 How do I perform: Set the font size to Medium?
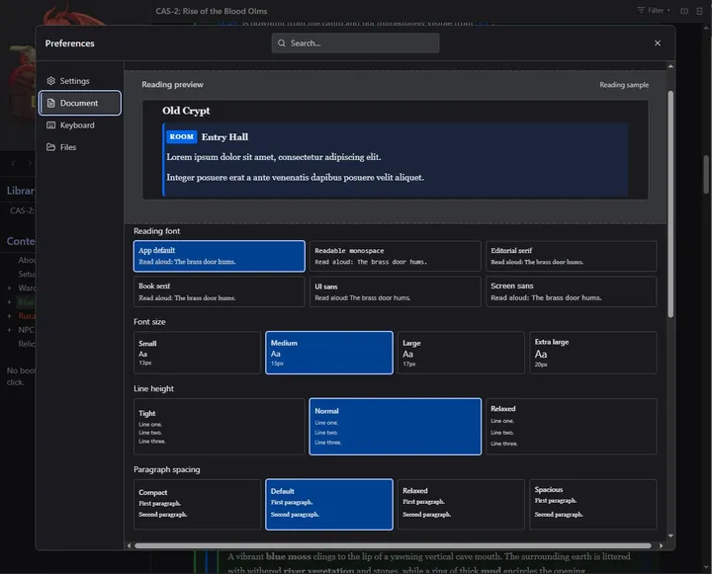click(x=329, y=353)
